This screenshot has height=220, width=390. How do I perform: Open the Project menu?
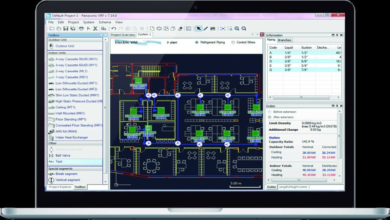pos(74,22)
